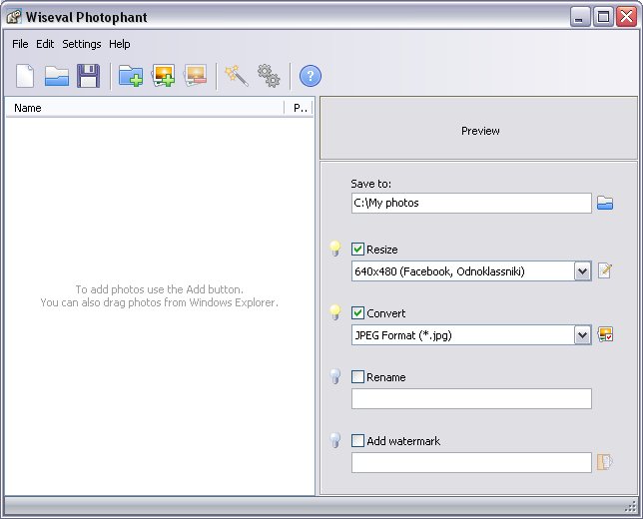This screenshot has height=519, width=643.
Task: Maximize the Wiseval Photophant window
Action: click(x=603, y=17)
